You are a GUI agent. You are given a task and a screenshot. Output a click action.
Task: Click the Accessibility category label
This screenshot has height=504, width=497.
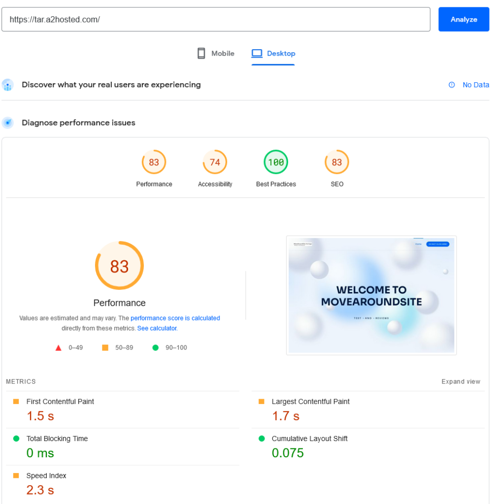click(x=215, y=184)
